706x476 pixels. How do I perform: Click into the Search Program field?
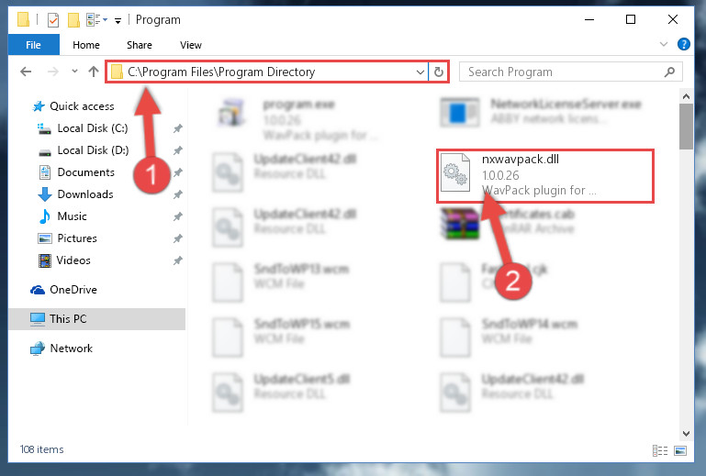point(563,72)
